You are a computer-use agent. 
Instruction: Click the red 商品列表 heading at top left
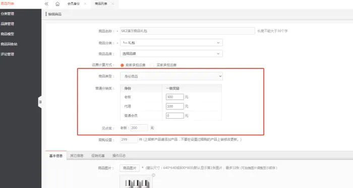tap(7, 4)
